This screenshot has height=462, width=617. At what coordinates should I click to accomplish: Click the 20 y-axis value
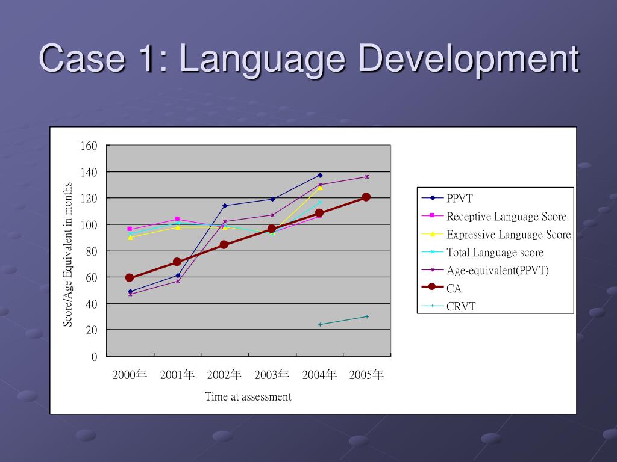[x=92, y=330]
